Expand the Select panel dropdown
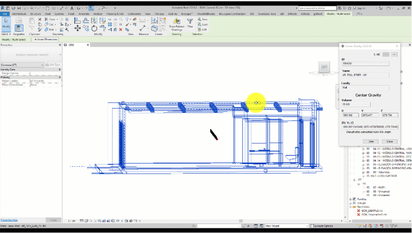The image size is (412, 233). click(x=6, y=34)
